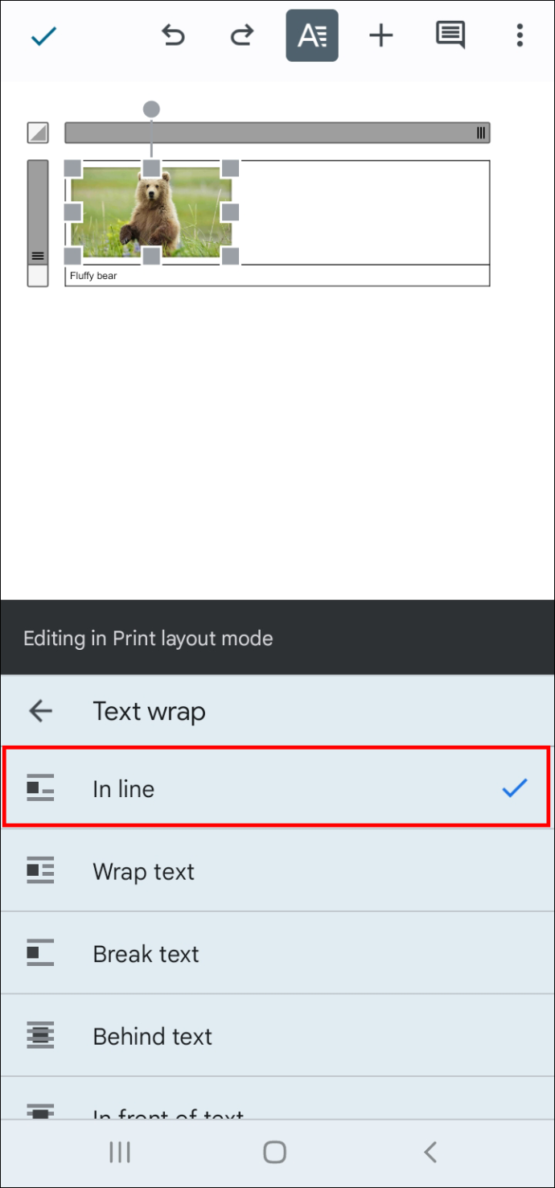
Task: Open the insert plus menu
Action: click(x=380, y=35)
